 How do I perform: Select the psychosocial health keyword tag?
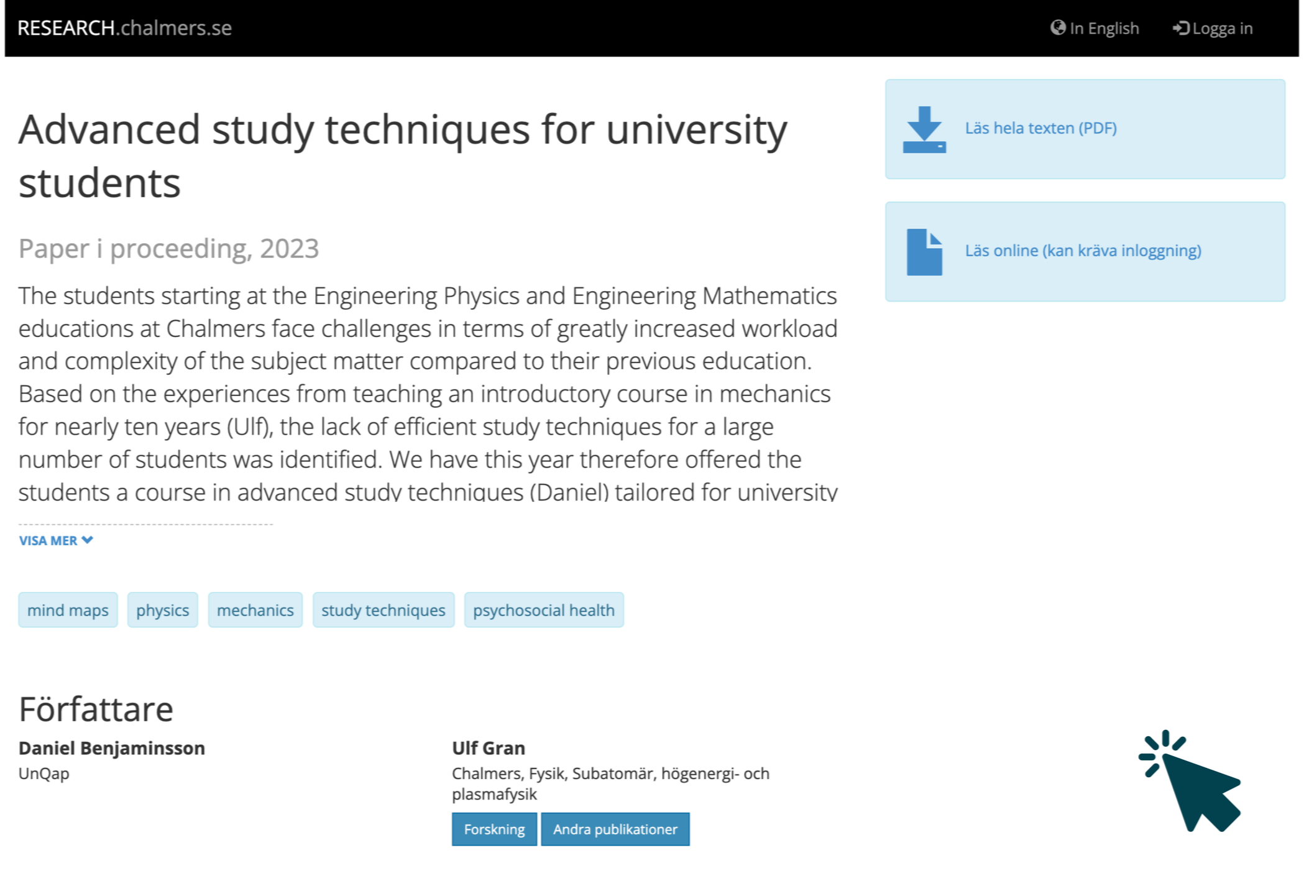(x=543, y=610)
